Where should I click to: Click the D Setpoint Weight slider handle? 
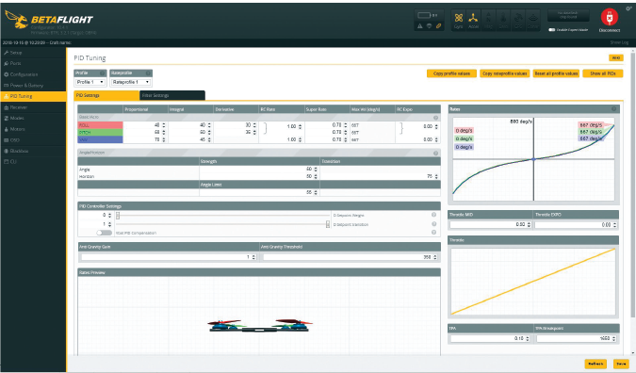click(118, 216)
